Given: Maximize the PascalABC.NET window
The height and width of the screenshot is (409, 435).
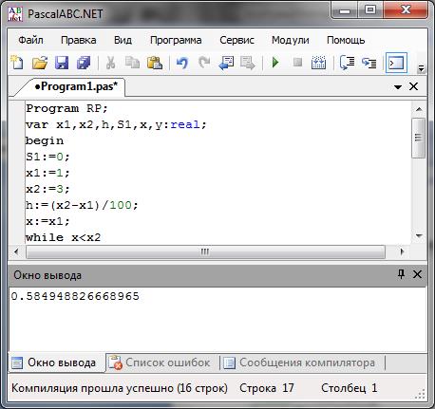Looking at the screenshot, I should tap(370, 10).
